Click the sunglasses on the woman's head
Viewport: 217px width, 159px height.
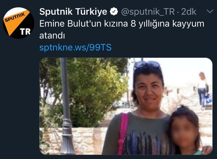click(147, 65)
